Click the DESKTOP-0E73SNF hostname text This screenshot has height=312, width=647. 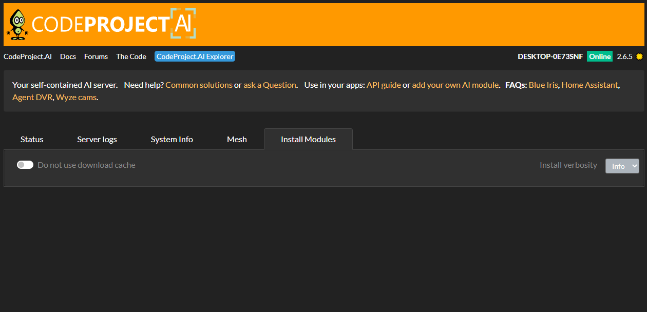pos(550,56)
